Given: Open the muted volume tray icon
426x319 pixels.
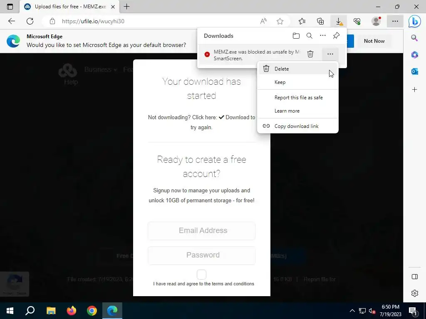Looking at the screenshot, I should coord(372,311).
